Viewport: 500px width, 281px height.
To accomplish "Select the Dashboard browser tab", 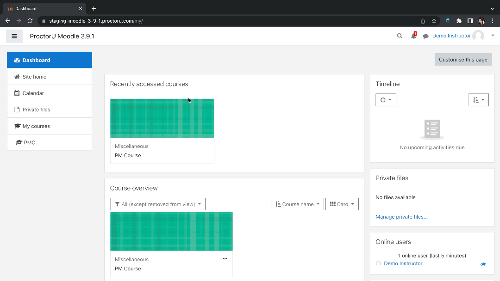I will click(44, 9).
